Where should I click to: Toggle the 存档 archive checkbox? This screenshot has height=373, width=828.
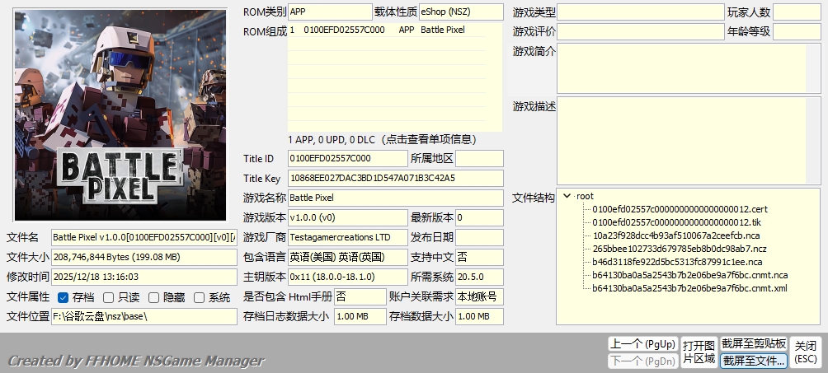click(64, 297)
